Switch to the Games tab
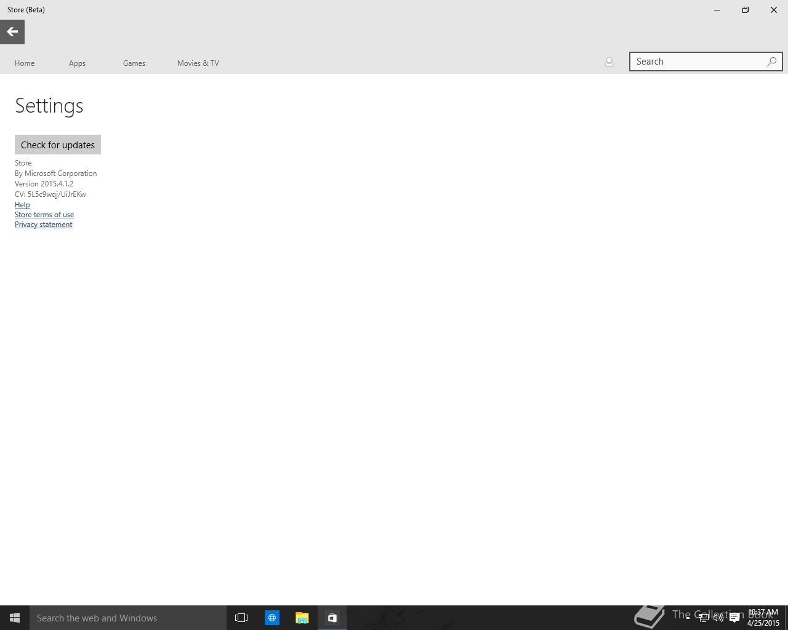This screenshot has height=630, width=788. pos(134,63)
